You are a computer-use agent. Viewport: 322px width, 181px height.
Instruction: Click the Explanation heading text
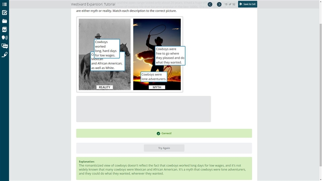click(87, 162)
